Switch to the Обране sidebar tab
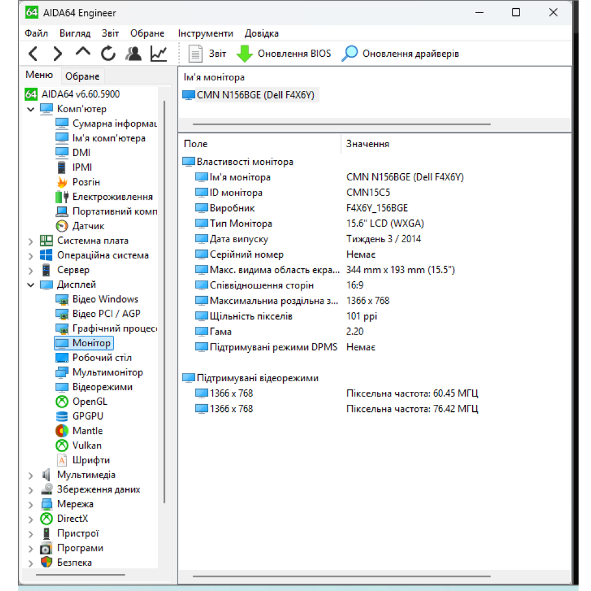 tap(82, 76)
